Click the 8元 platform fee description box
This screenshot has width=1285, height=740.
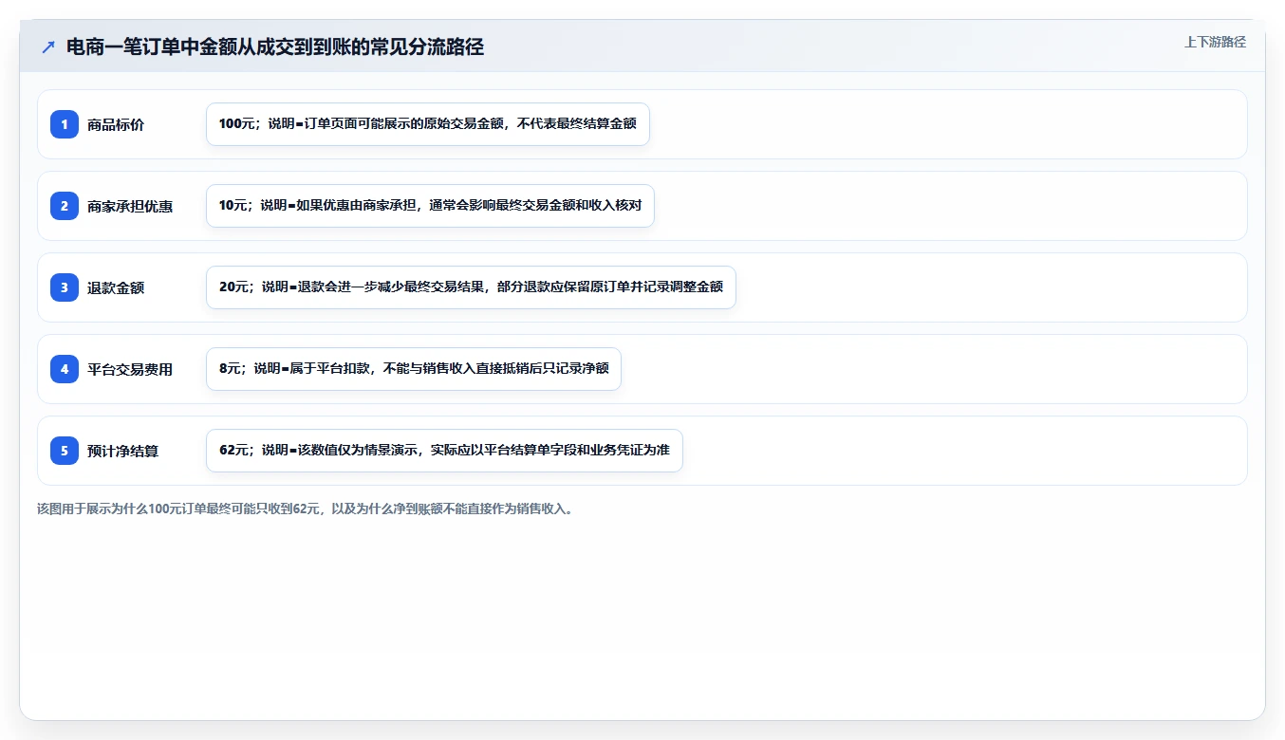pos(414,369)
